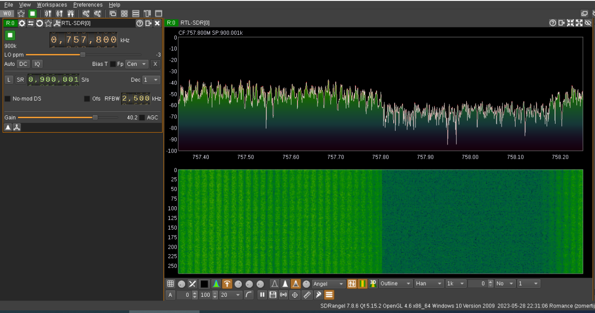Save spectrum data with floppy disk icon
The width and height of the screenshot is (595, 313).
pos(273,295)
